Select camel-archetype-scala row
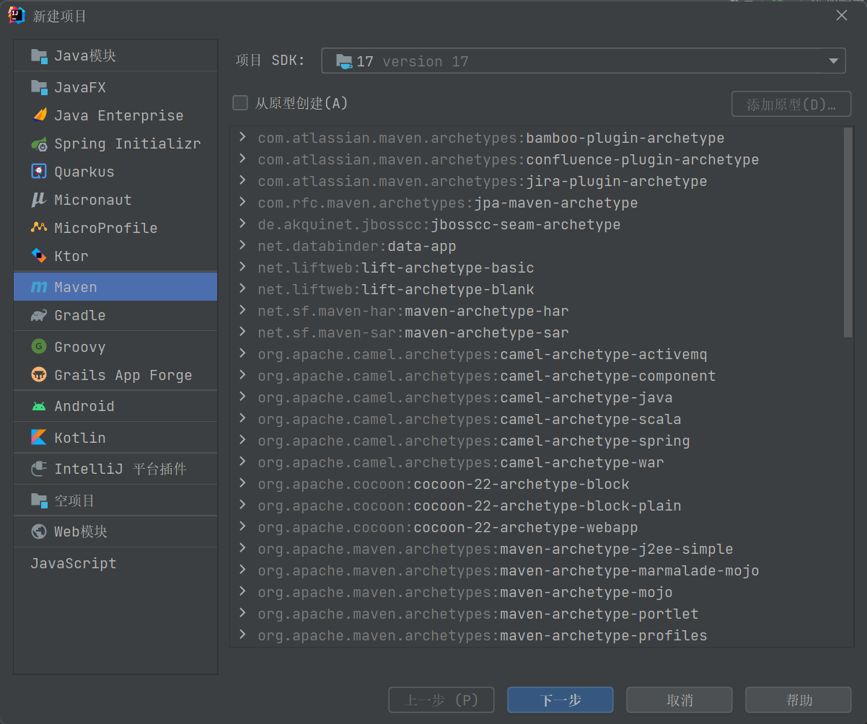The image size is (867, 724). point(537,419)
